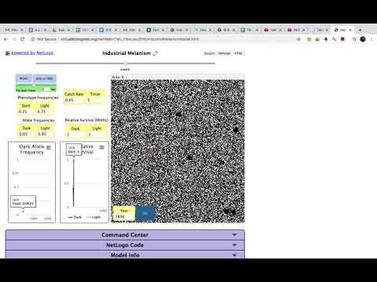This screenshot has width=377, height=282.
Task: Open the Chrome three-dot menu
Action: 372,39
